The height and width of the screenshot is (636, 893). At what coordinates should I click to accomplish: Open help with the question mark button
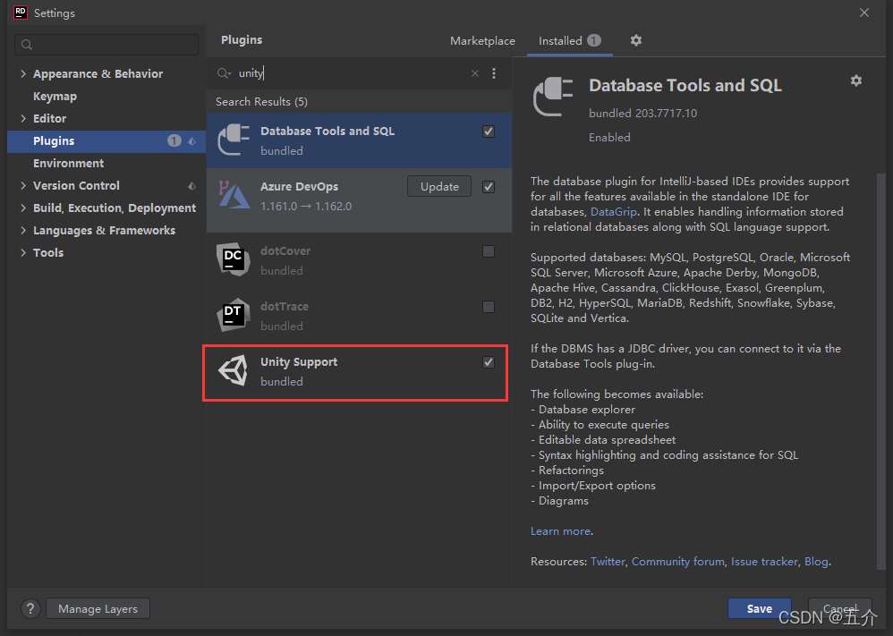click(30, 608)
